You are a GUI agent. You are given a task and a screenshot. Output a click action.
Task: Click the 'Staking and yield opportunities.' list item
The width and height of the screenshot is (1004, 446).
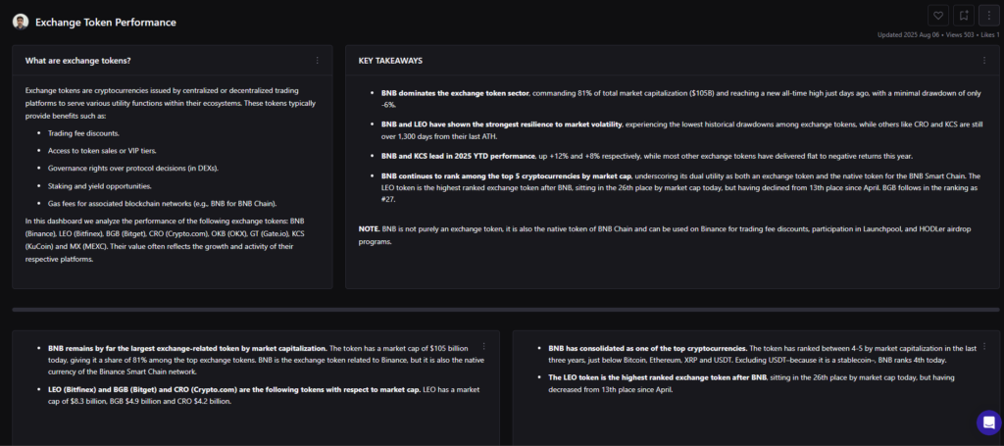click(x=101, y=184)
